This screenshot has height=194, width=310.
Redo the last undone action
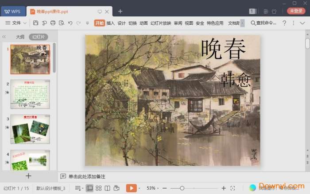coord(78,23)
